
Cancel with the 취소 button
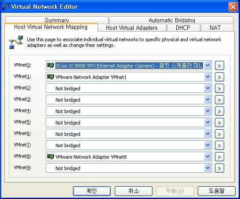pos(134,191)
